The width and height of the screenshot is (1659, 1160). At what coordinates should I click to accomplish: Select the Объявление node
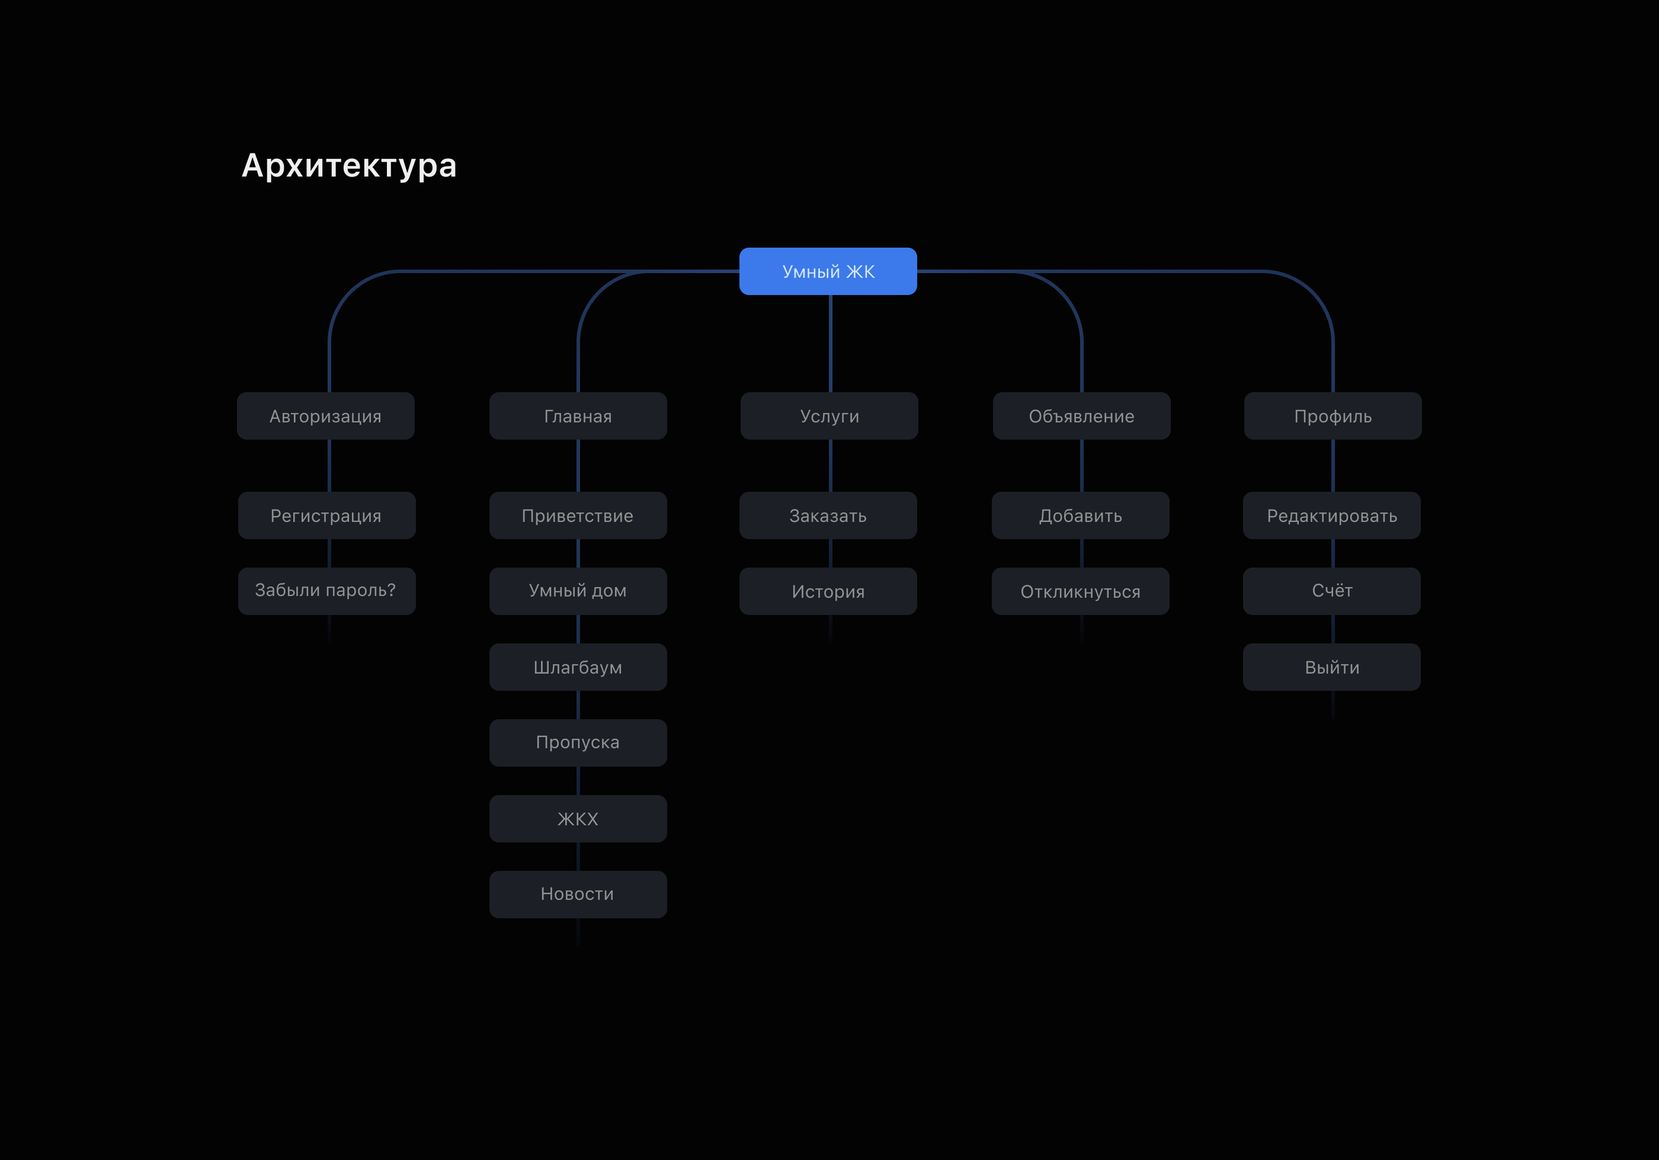point(1081,416)
